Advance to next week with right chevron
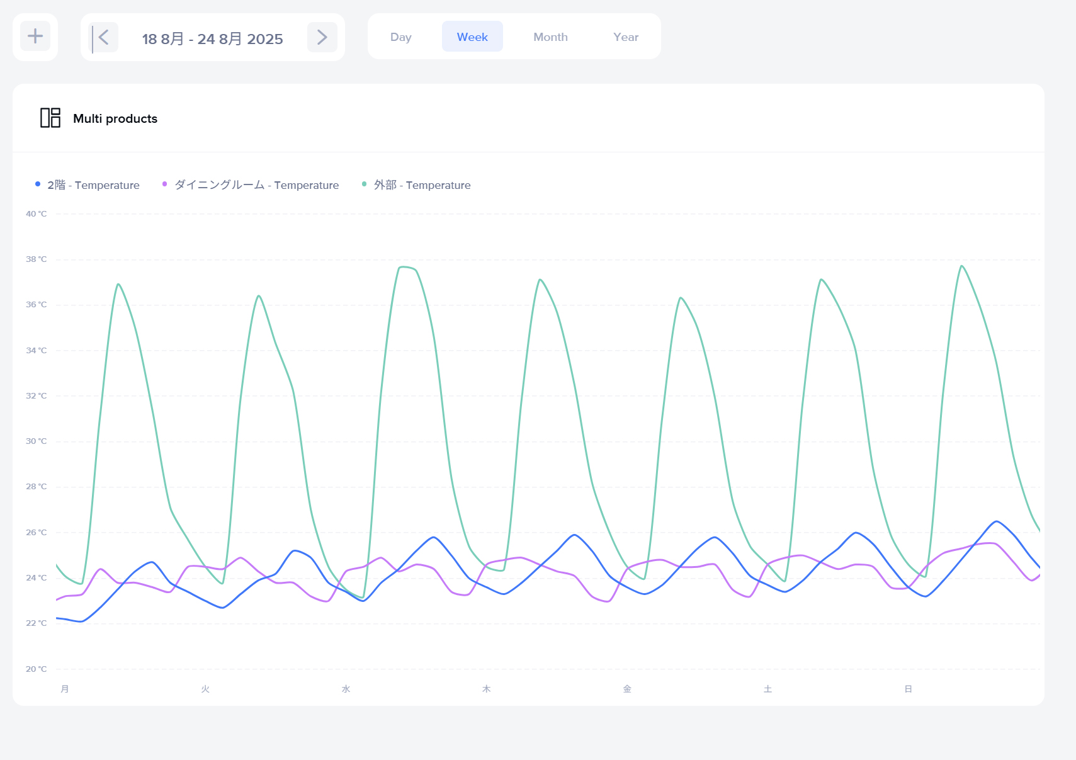This screenshot has width=1076, height=760. [322, 37]
